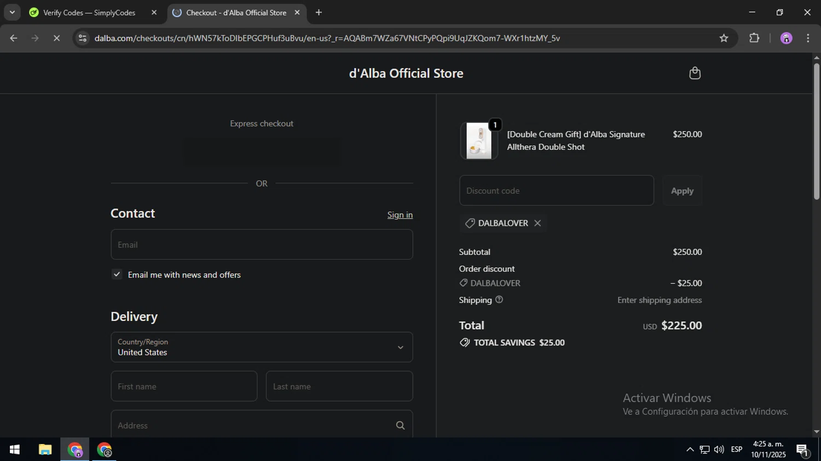The width and height of the screenshot is (821, 461).
Task: Show hidden system tray icons
Action: click(690, 450)
